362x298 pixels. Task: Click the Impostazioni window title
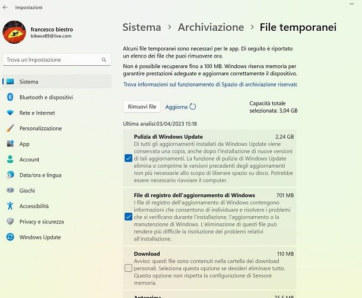click(29, 7)
